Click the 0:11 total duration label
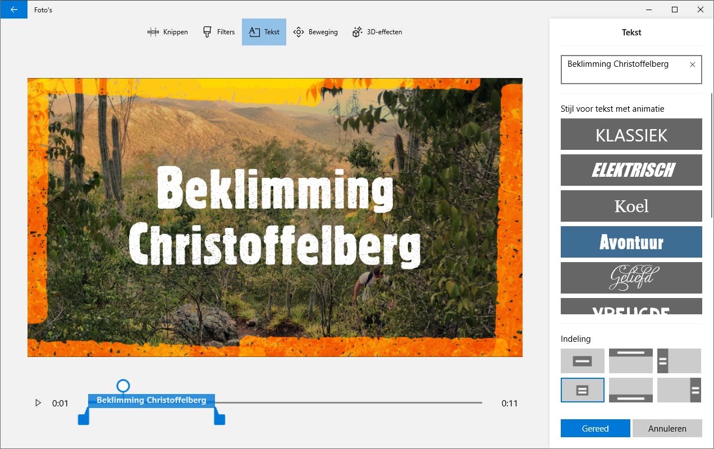 [x=509, y=403]
